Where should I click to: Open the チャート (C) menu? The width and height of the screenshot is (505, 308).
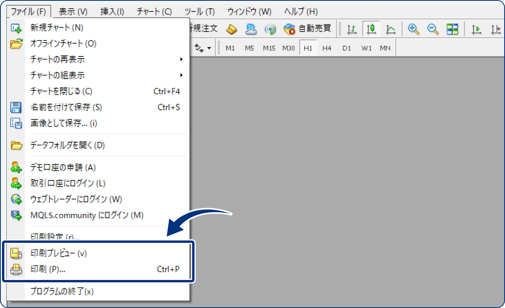coord(154,11)
